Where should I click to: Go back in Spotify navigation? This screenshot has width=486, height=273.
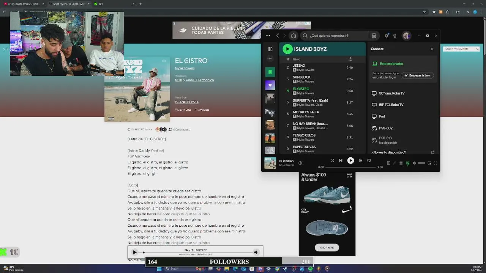pos(278,36)
